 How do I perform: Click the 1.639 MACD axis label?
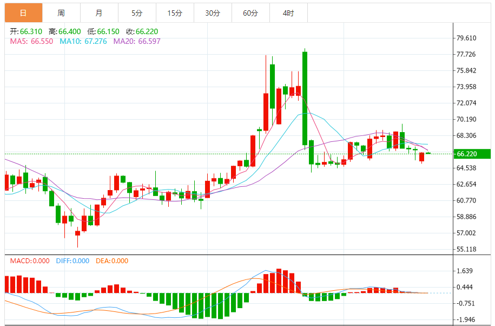(465, 271)
